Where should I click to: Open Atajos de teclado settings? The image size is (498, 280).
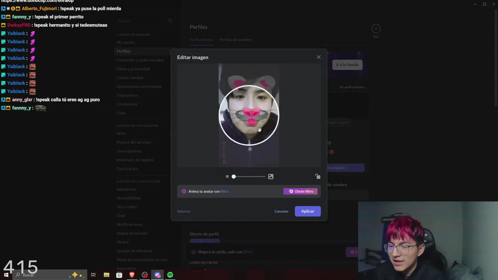coord(132,233)
